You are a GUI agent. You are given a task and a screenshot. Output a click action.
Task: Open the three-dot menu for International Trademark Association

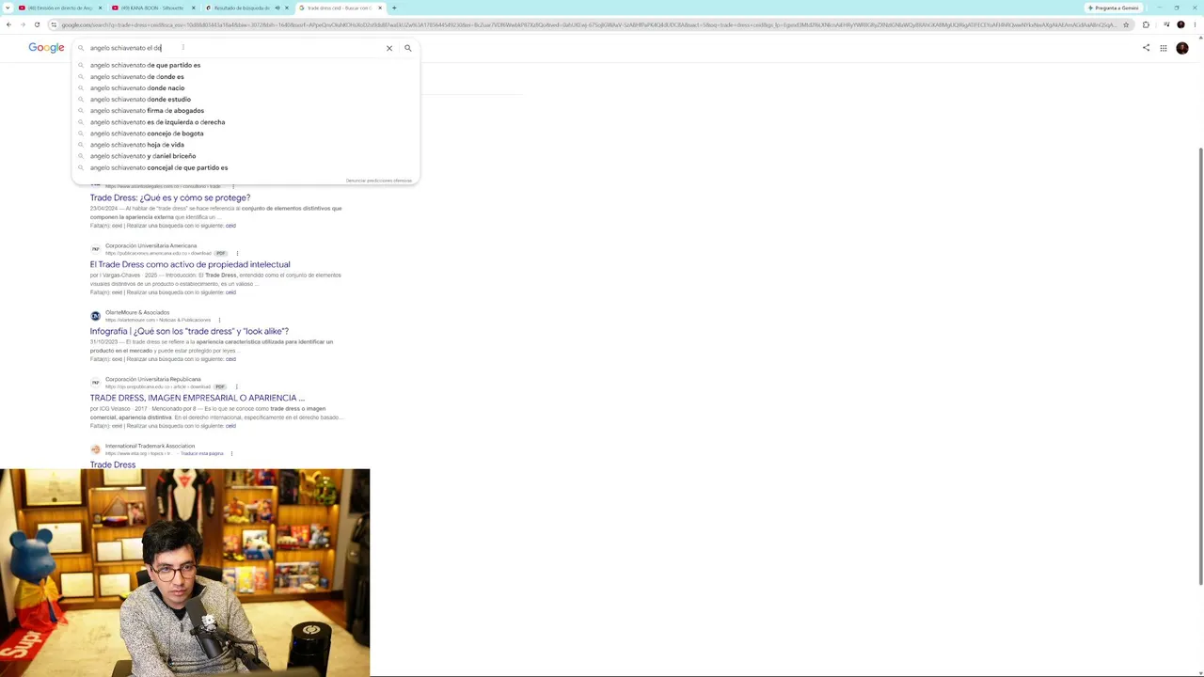(231, 453)
